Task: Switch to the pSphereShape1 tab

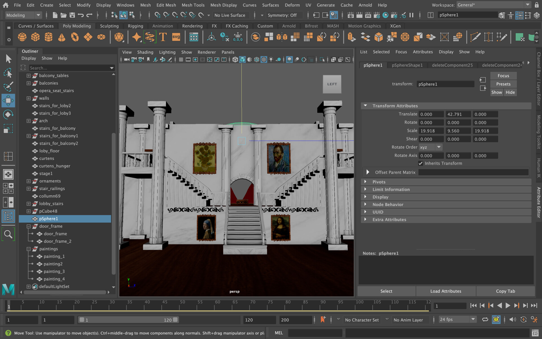Action: point(407,65)
